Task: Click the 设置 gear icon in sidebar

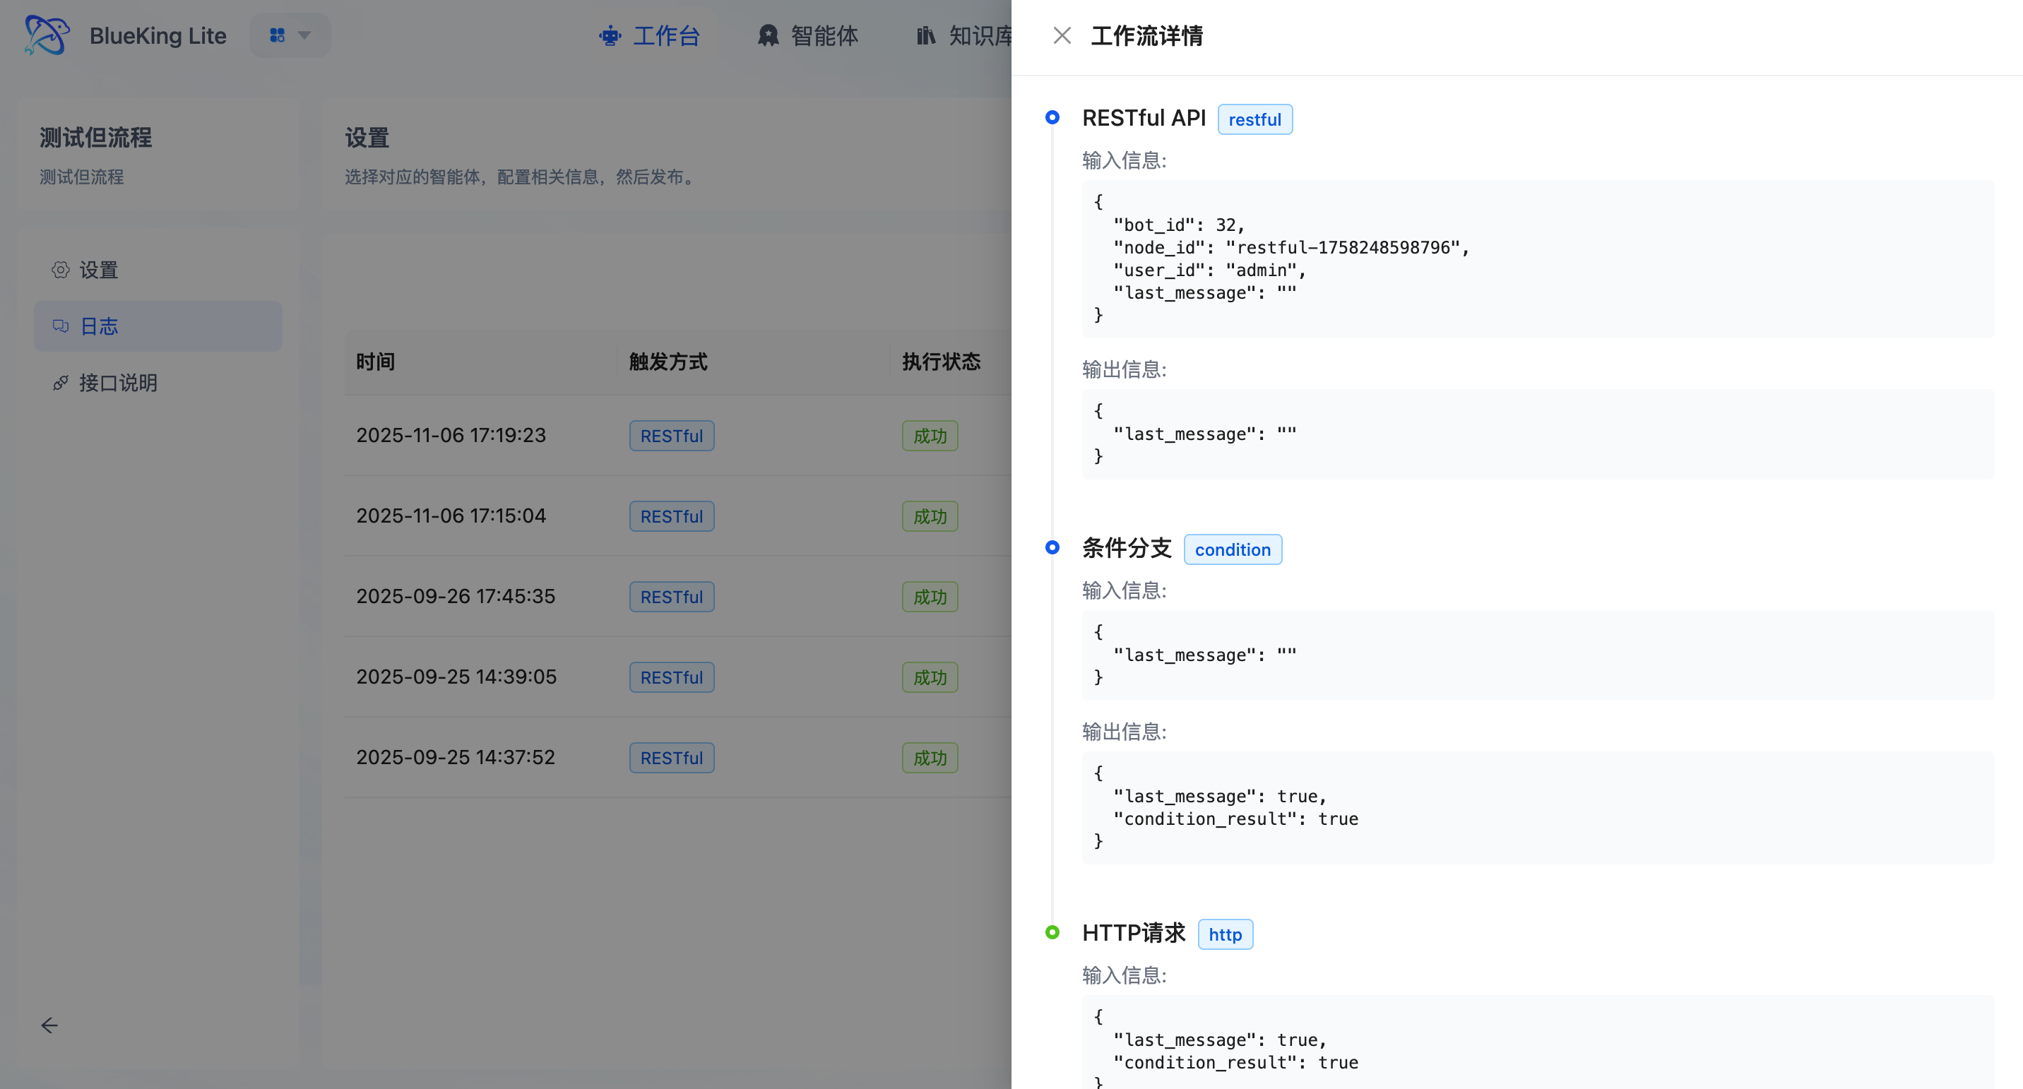Action: click(61, 270)
